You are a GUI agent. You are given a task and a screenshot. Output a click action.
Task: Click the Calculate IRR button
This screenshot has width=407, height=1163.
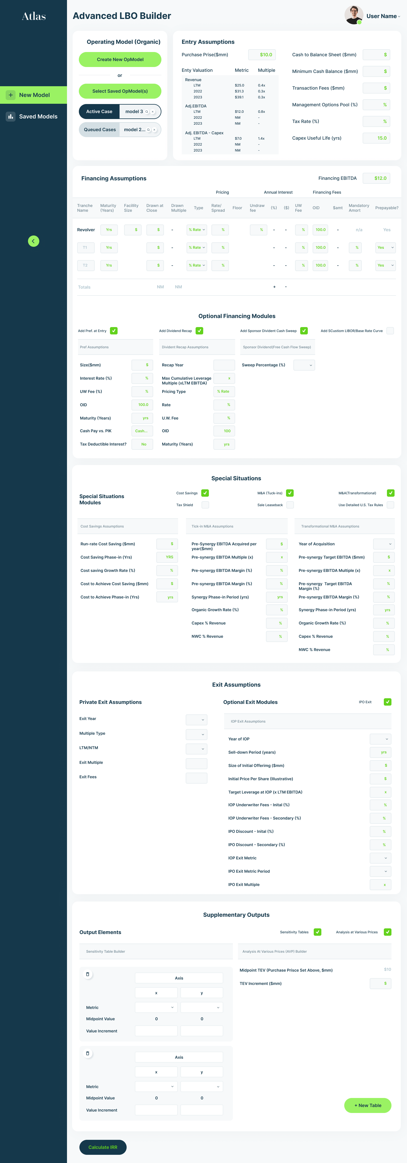point(103,1147)
